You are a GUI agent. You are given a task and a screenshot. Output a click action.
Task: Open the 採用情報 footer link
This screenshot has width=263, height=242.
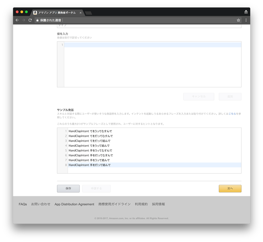pos(158,204)
